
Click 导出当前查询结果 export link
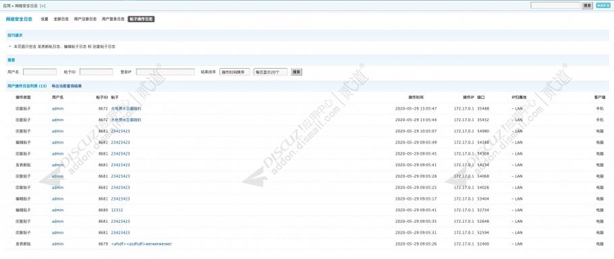pyautogui.click(x=67, y=86)
